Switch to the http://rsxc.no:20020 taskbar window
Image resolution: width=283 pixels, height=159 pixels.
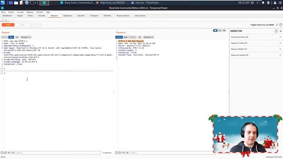112,3
